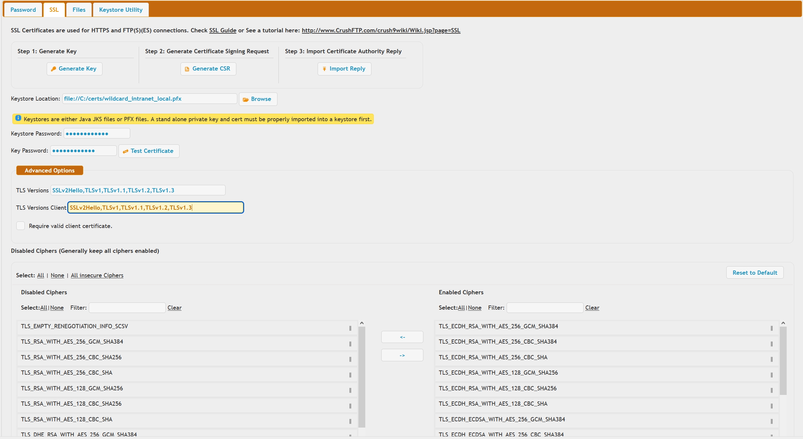Click the Advanced Options header

point(50,171)
